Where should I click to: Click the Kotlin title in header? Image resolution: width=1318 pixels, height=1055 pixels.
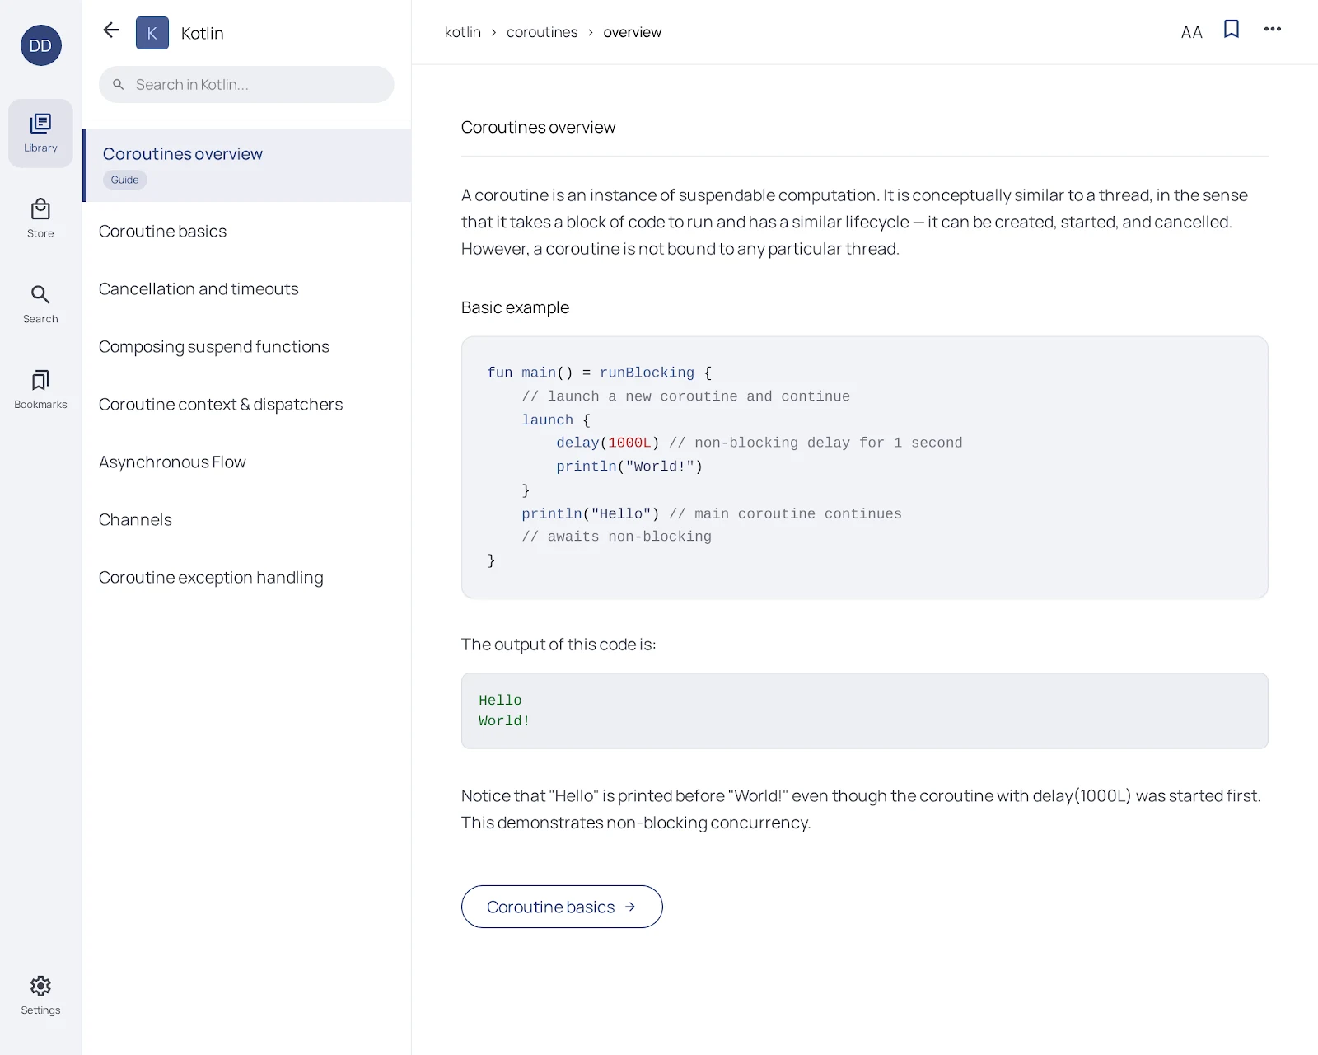click(202, 33)
